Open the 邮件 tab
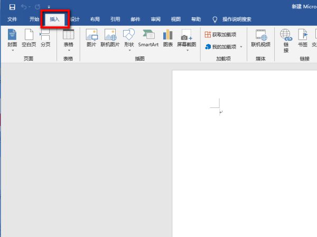 pos(135,19)
